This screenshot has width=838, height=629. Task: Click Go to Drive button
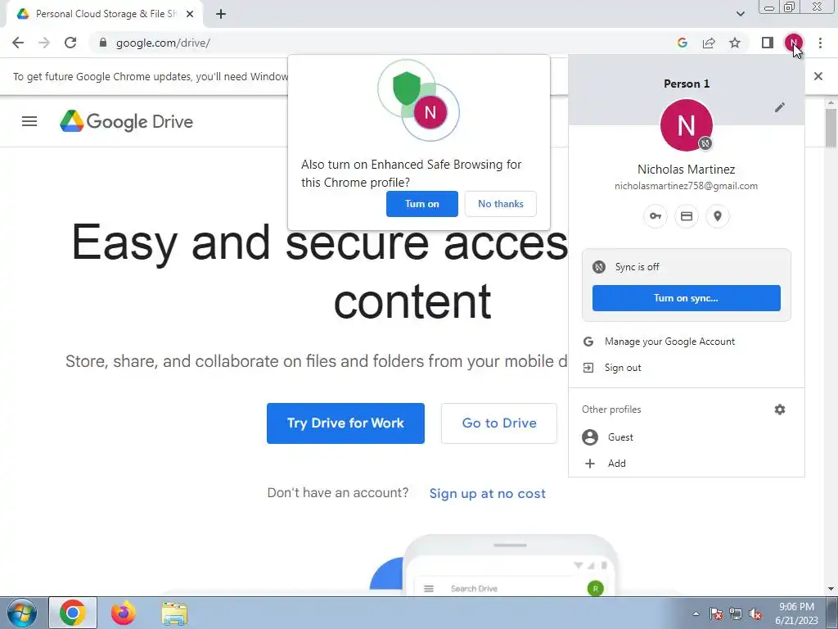point(499,423)
